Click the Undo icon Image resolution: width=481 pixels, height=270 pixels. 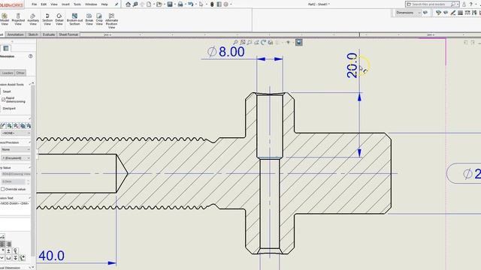tap(190, 4)
